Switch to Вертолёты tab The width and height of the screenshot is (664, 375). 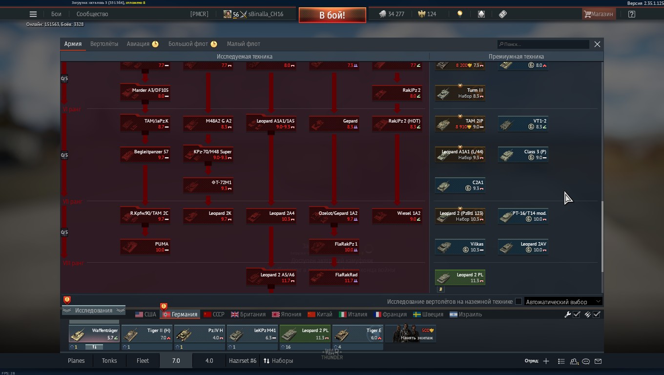(104, 44)
